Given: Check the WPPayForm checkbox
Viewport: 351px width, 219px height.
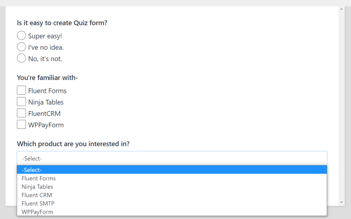Looking at the screenshot, I should coord(21,124).
